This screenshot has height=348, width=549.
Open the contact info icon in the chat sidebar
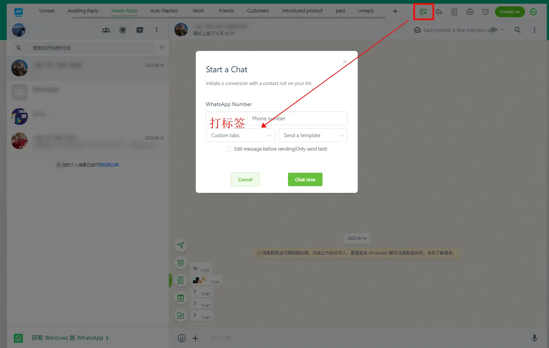(181, 280)
